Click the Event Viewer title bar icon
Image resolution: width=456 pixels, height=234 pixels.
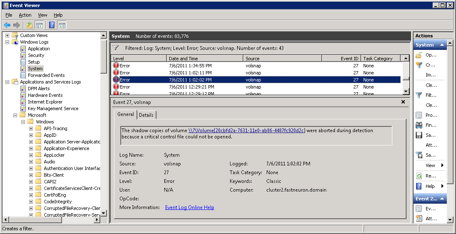click(5, 5)
